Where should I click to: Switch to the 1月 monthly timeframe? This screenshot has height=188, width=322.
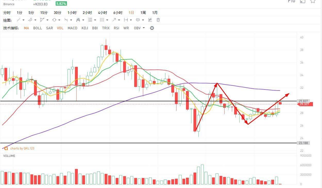(155, 13)
